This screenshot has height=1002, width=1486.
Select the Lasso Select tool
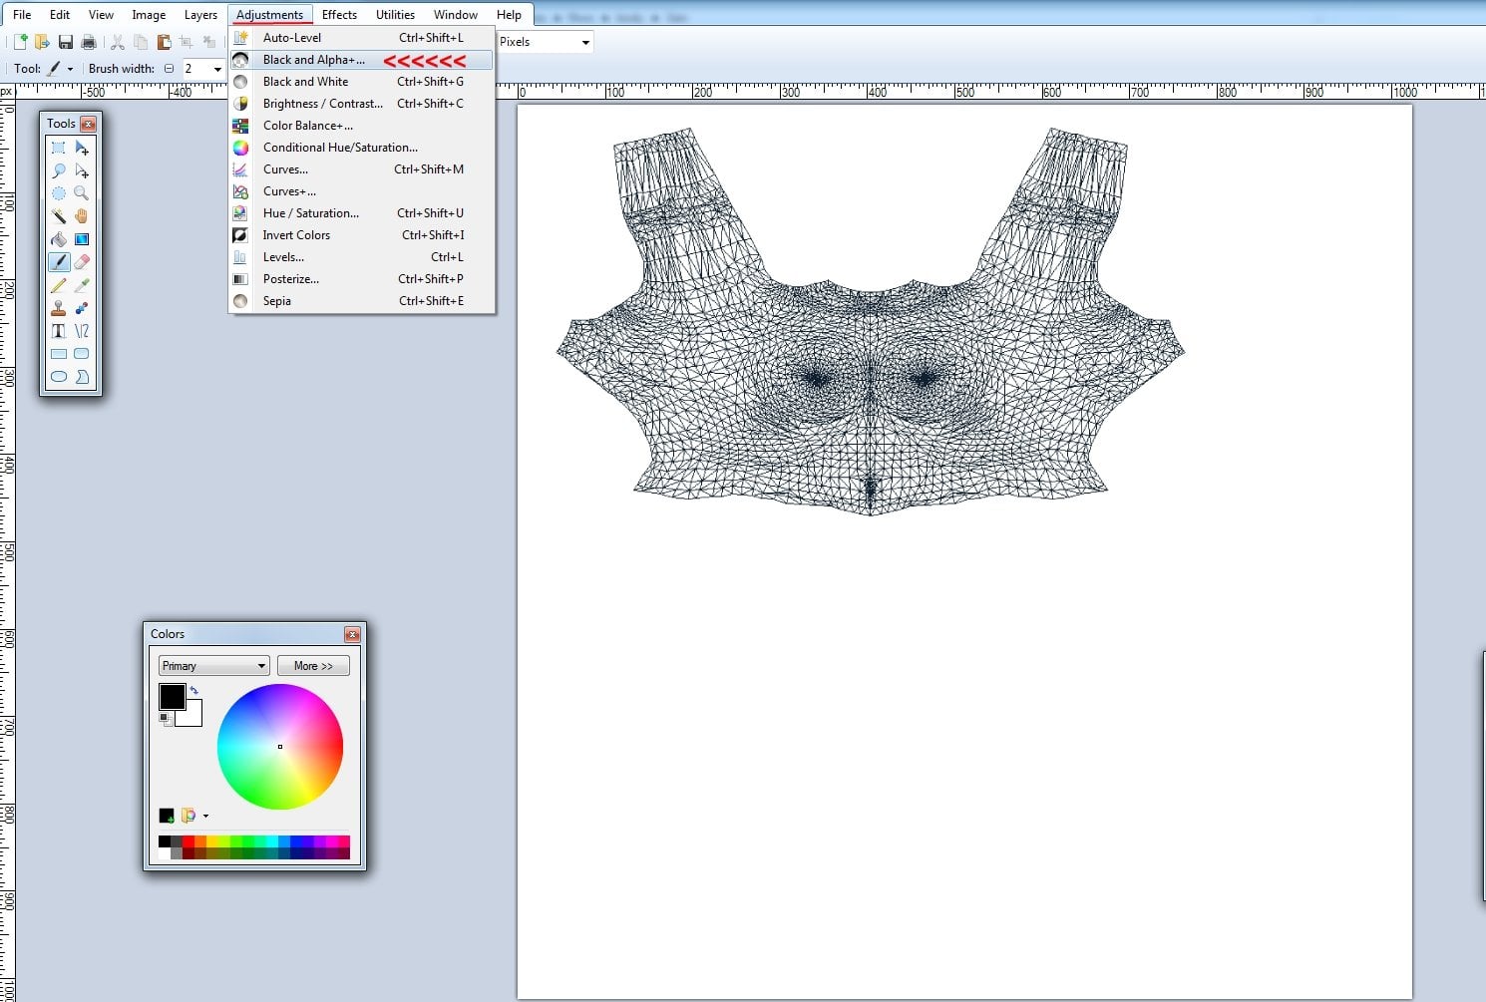(x=59, y=170)
